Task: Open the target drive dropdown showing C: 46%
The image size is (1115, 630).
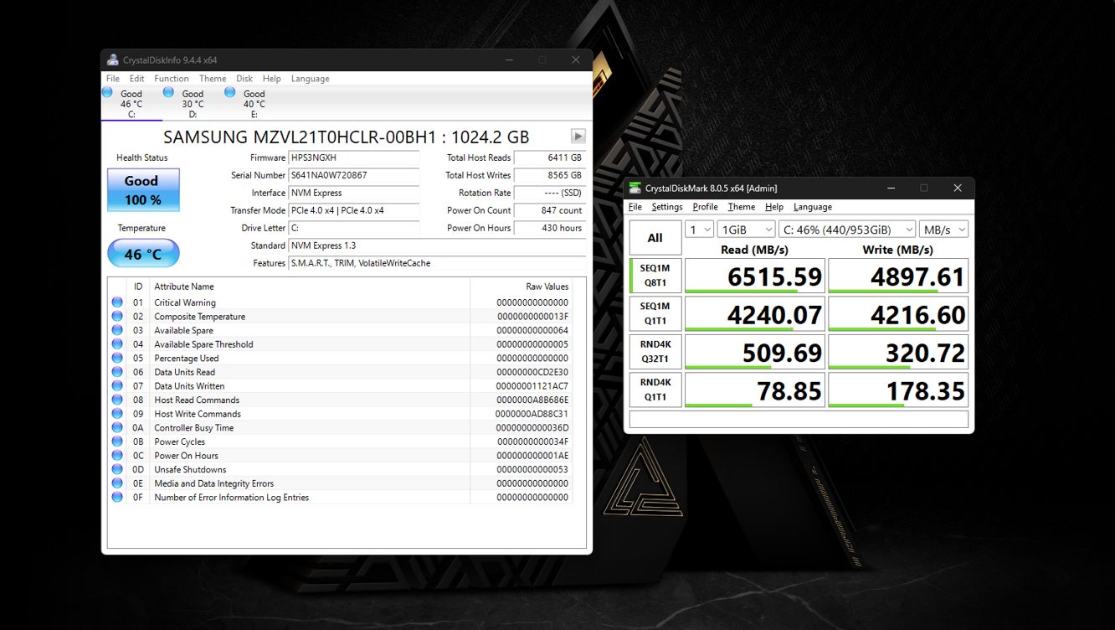Action: point(847,230)
